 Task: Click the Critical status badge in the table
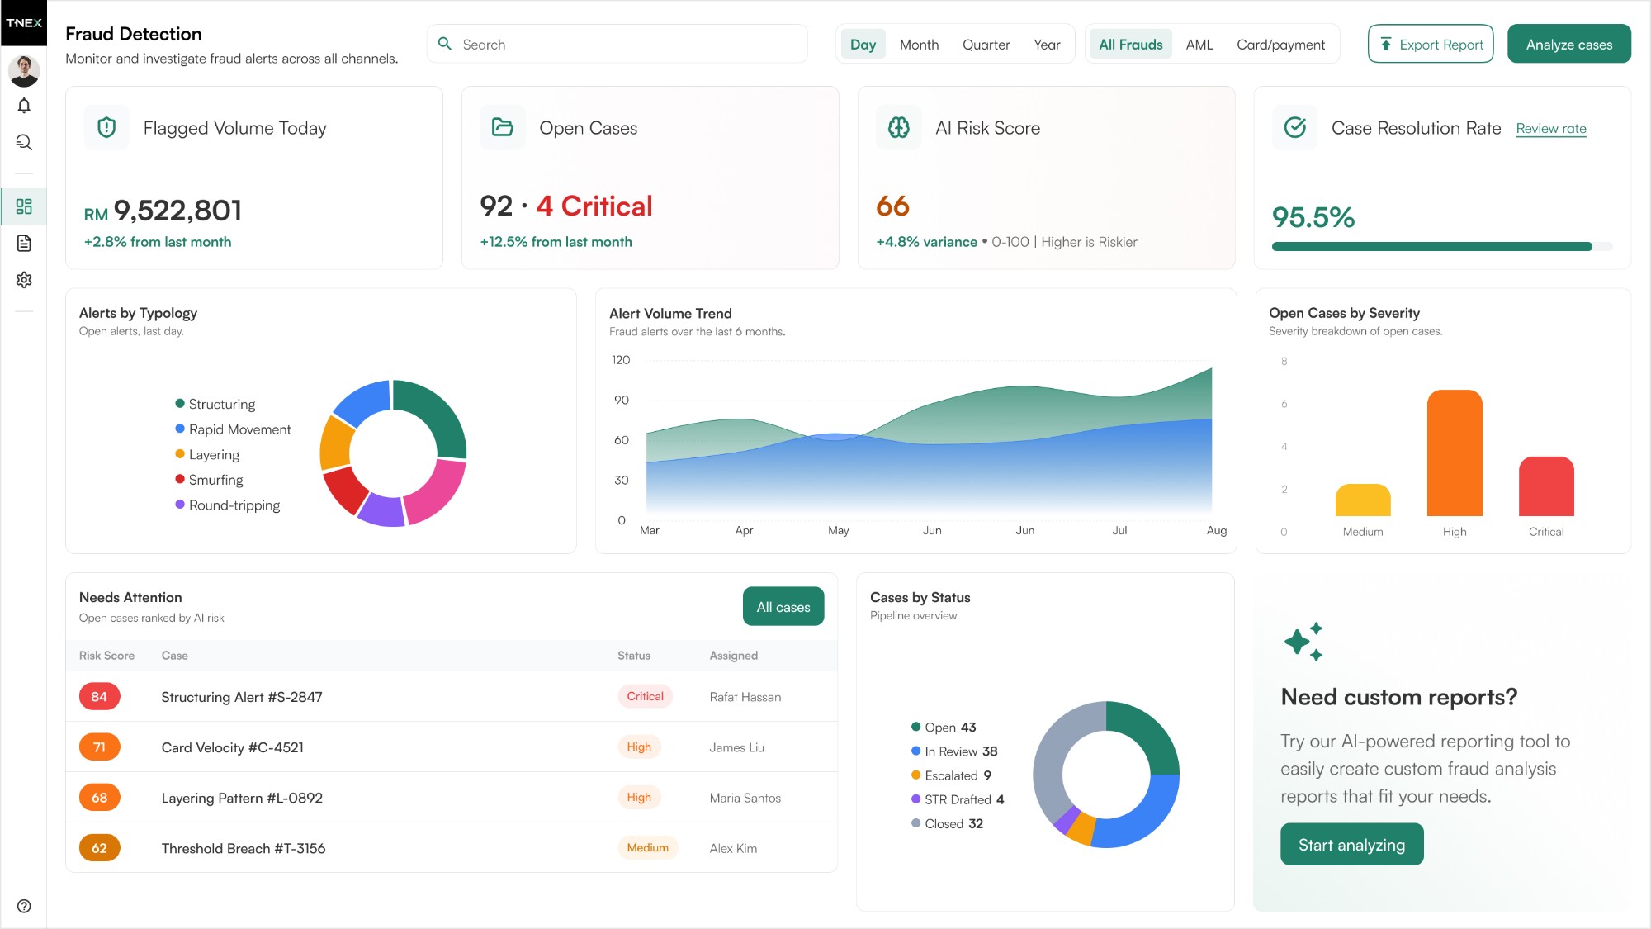(x=645, y=696)
